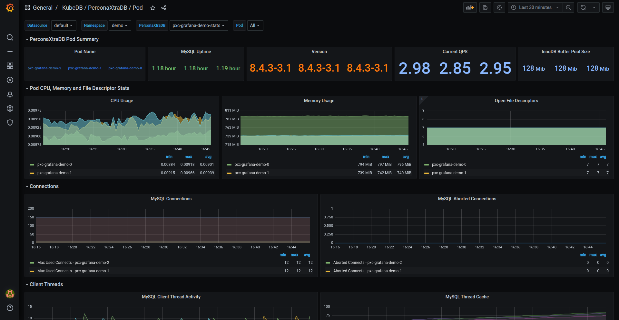Toggle pxc-grafana-demo-1 series in Memory Usage legend
This screenshot has width=619, height=320.
point(252,173)
